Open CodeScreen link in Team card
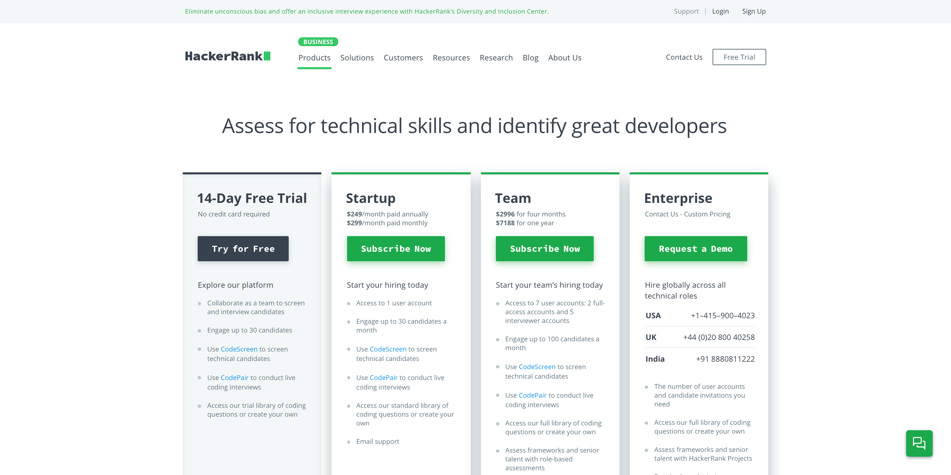 tap(537, 366)
